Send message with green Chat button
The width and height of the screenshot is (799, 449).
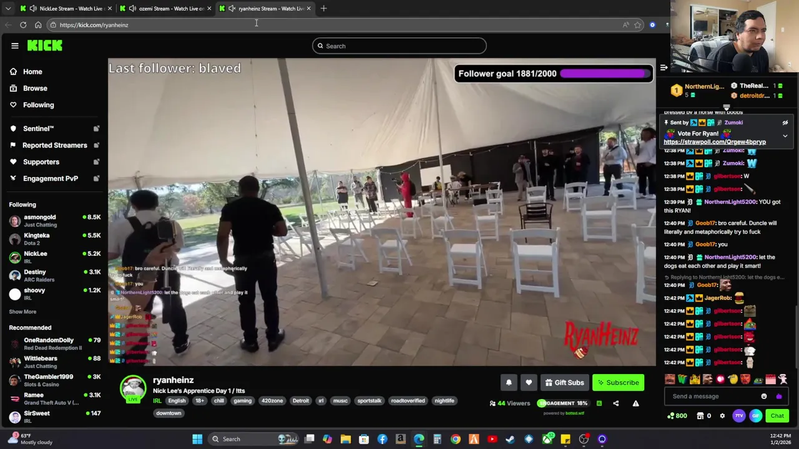coord(777,416)
